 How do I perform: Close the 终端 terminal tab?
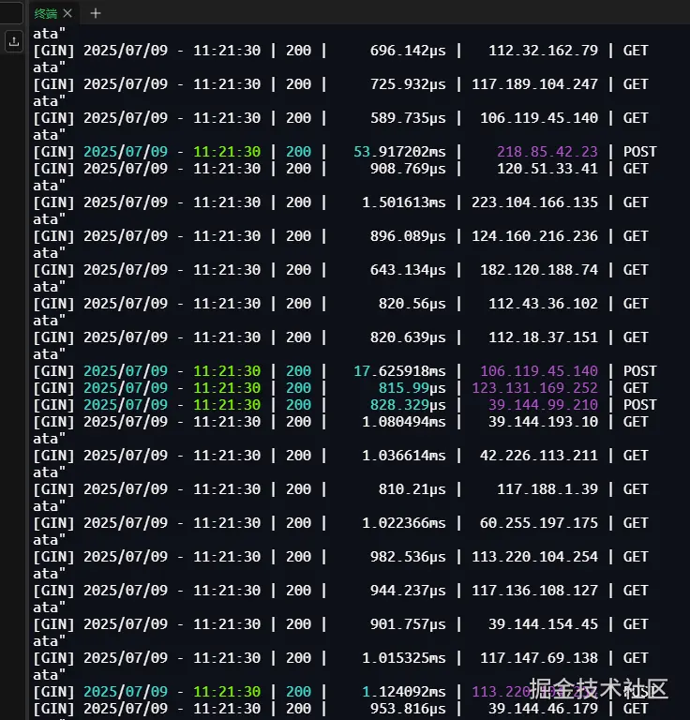tap(68, 13)
